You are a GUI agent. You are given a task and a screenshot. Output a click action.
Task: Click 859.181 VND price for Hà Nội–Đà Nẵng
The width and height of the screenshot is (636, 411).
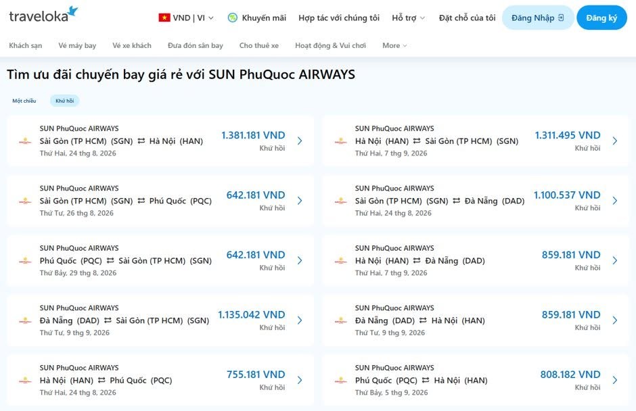pos(571,255)
